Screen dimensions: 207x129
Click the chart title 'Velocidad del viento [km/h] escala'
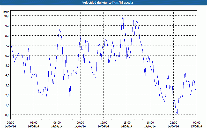[x=107, y=3]
